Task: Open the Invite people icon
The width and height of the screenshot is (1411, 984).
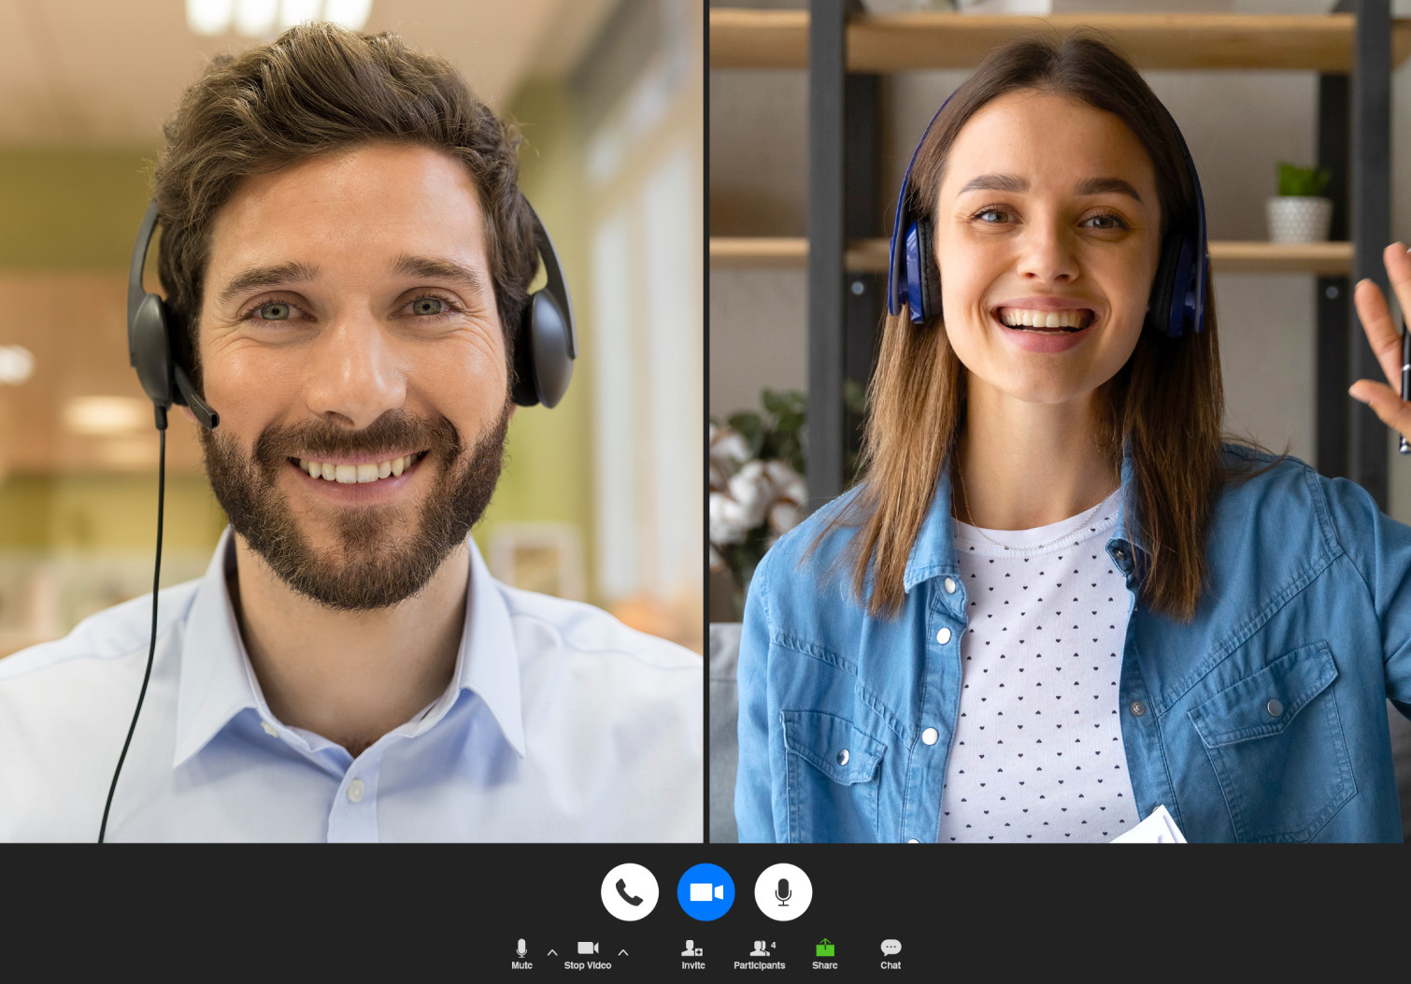Action: click(692, 954)
